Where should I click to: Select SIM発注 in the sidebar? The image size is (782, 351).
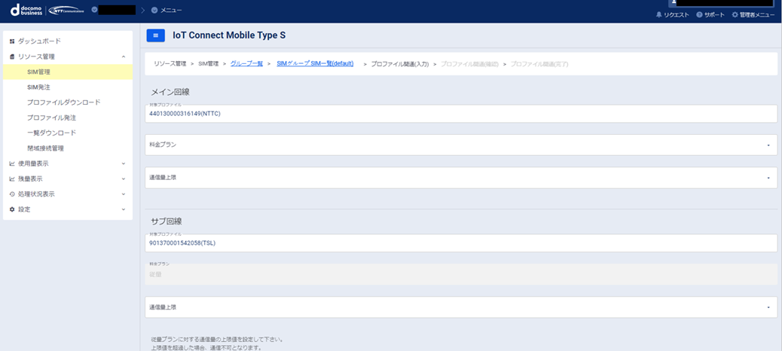[x=68, y=87]
